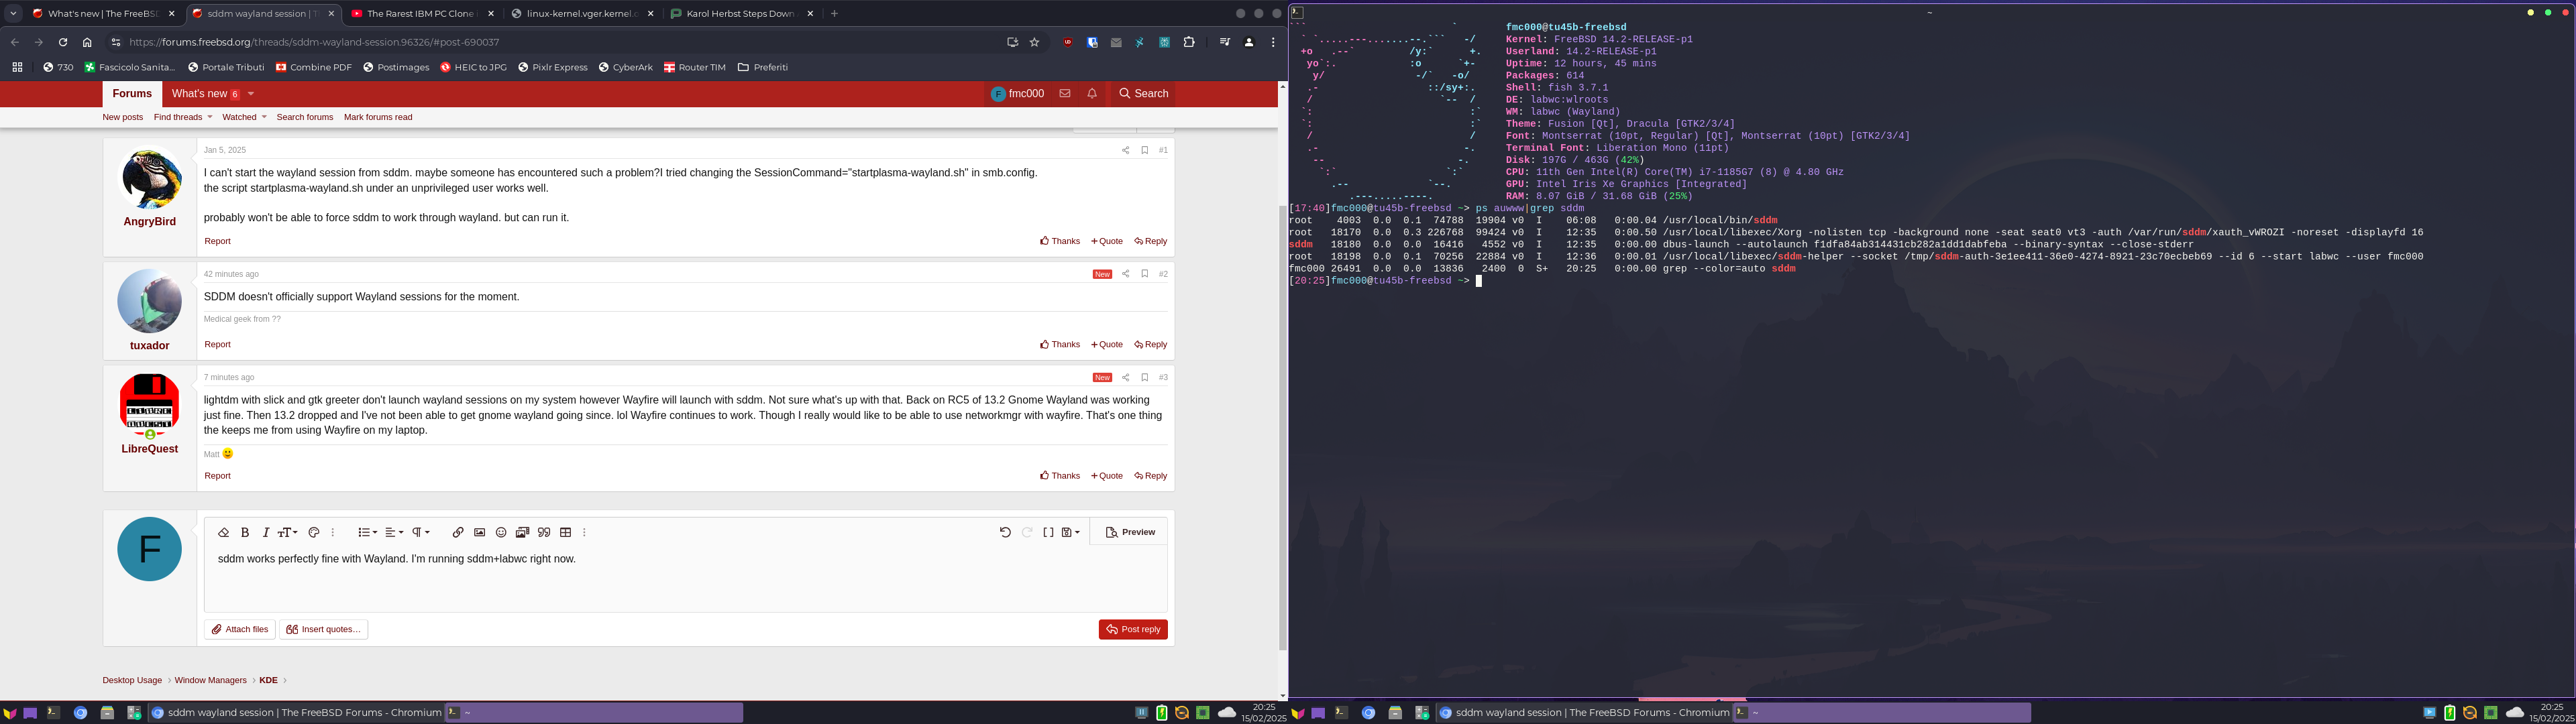Click the remove formatting eraser icon
The image size is (2576, 724).
click(223, 533)
